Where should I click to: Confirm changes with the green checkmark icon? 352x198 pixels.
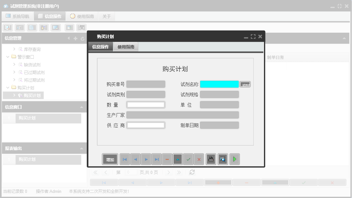[188, 159]
